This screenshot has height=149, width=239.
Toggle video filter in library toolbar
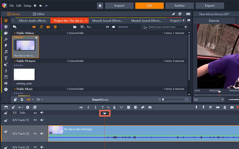(x=34, y=27)
